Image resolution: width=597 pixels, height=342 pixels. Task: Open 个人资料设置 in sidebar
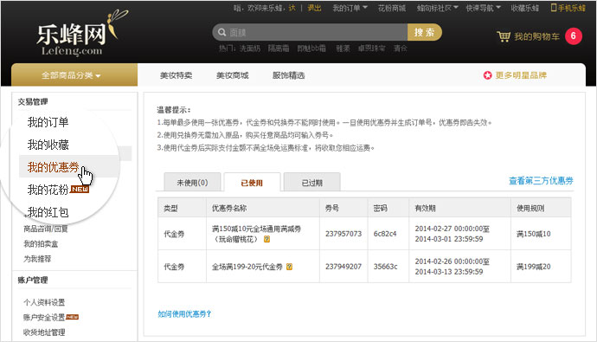tap(44, 302)
